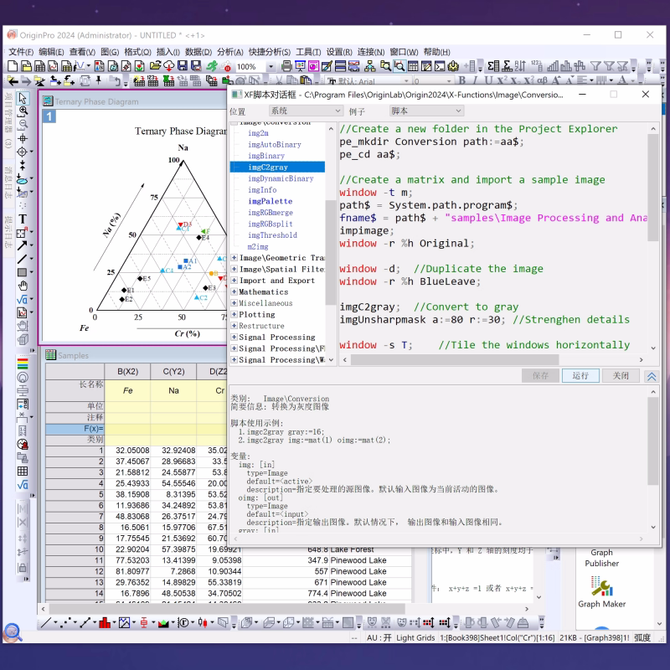Expand the Plotting tree node
Image resolution: width=670 pixels, height=670 pixels.
[234, 315]
